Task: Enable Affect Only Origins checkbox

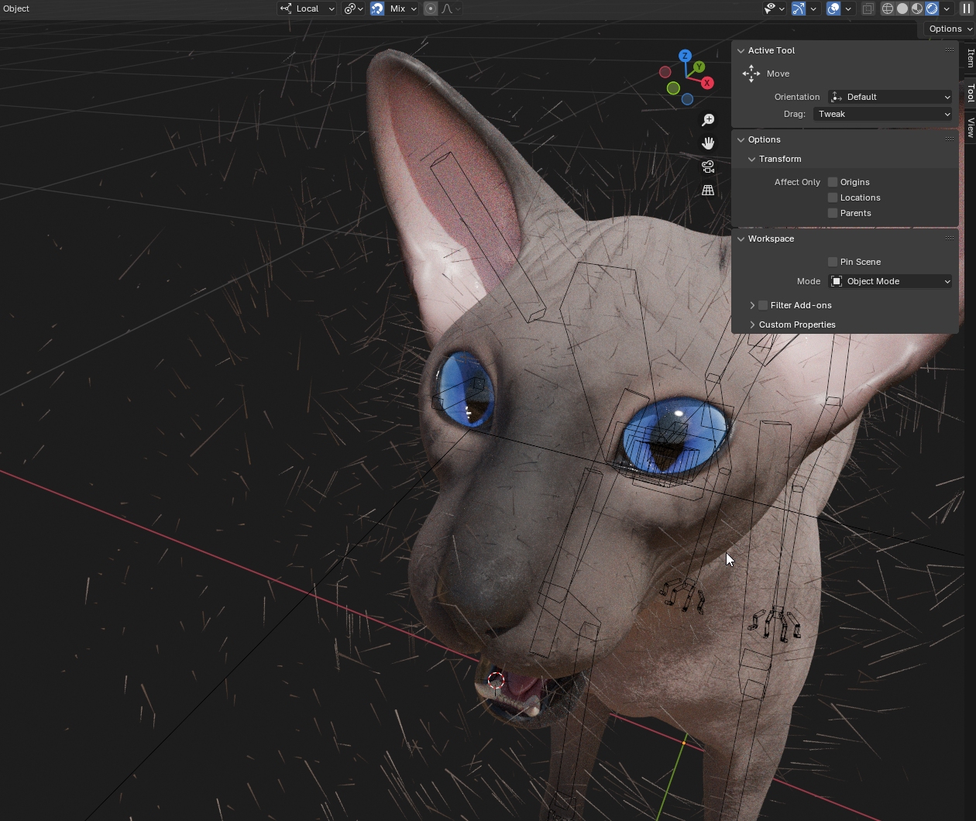Action: coord(833,182)
